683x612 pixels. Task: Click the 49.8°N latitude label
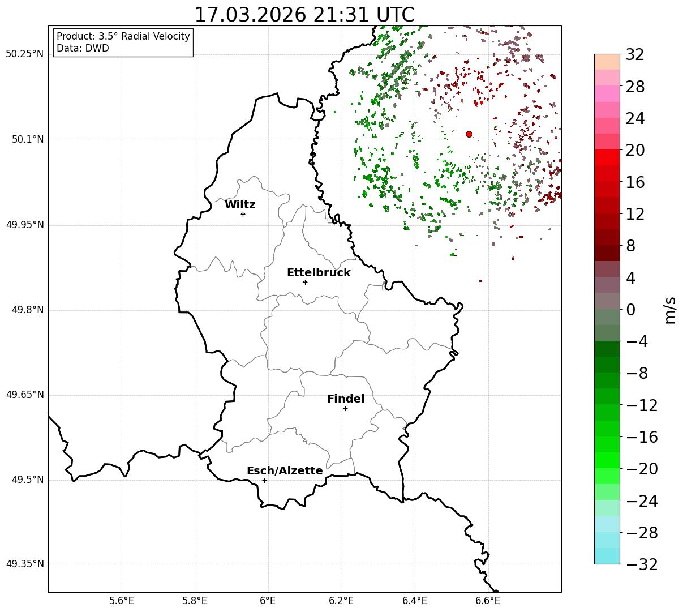coord(27,310)
